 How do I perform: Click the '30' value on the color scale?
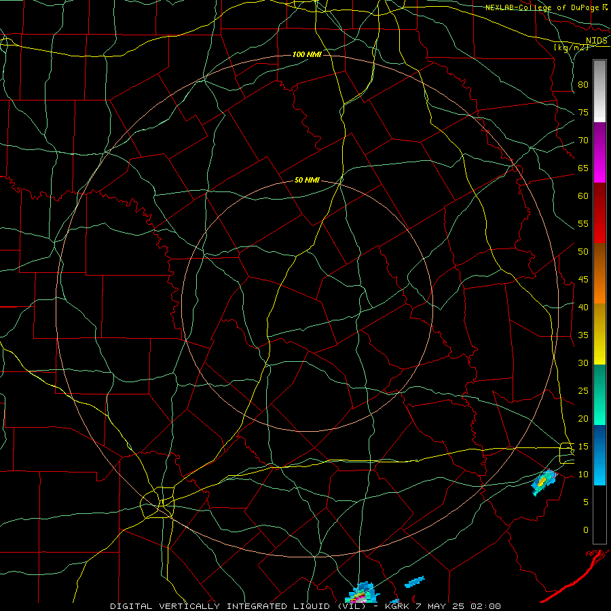[x=583, y=363]
